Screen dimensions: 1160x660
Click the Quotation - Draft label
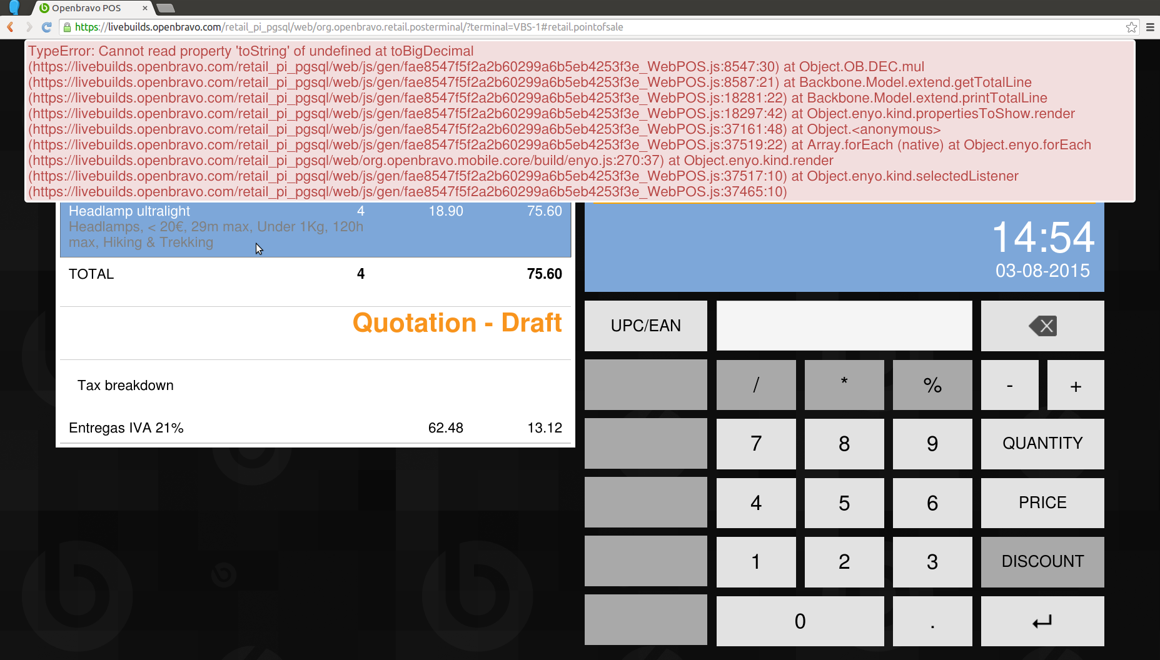pos(457,323)
